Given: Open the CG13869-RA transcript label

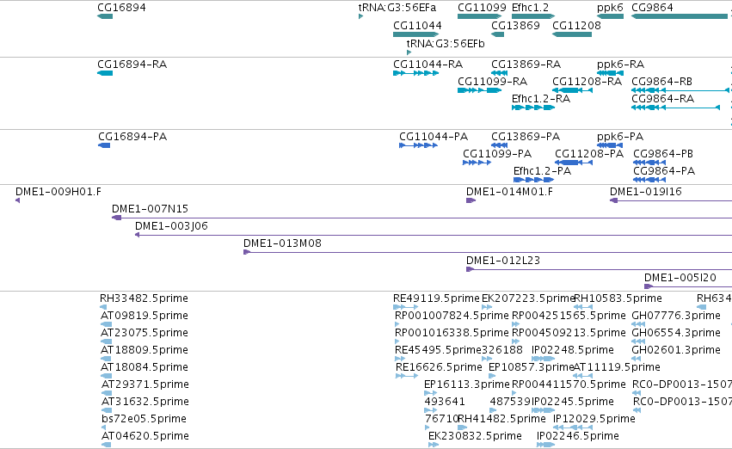Looking at the screenshot, I should [526, 64].
